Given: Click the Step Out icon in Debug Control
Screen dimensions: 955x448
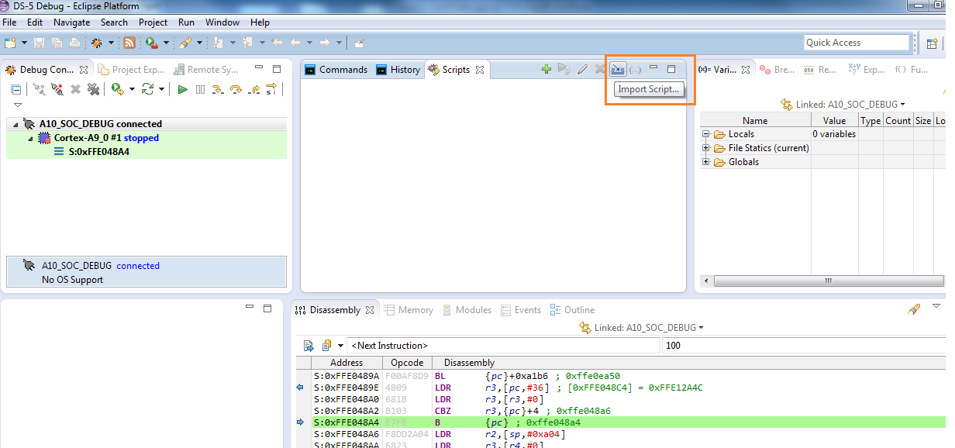Looking at the screenshot, I should coord(253,90).
